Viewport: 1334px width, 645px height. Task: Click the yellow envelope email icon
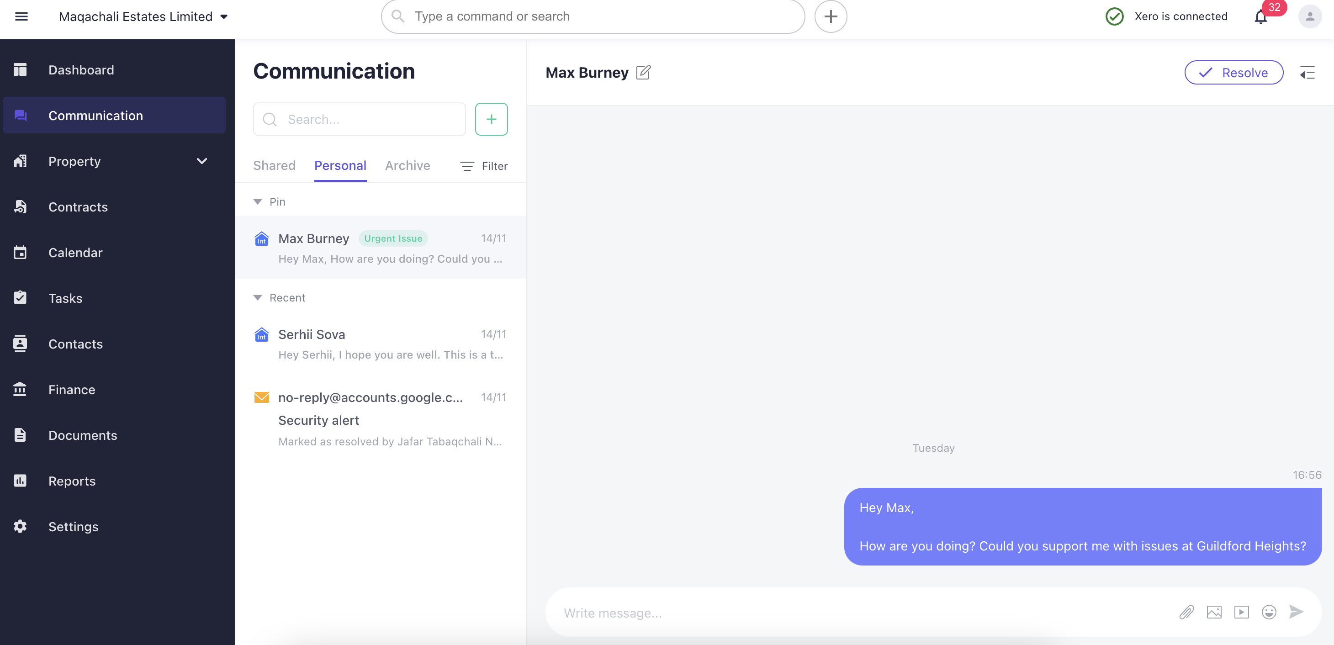[x=261, y=397]
